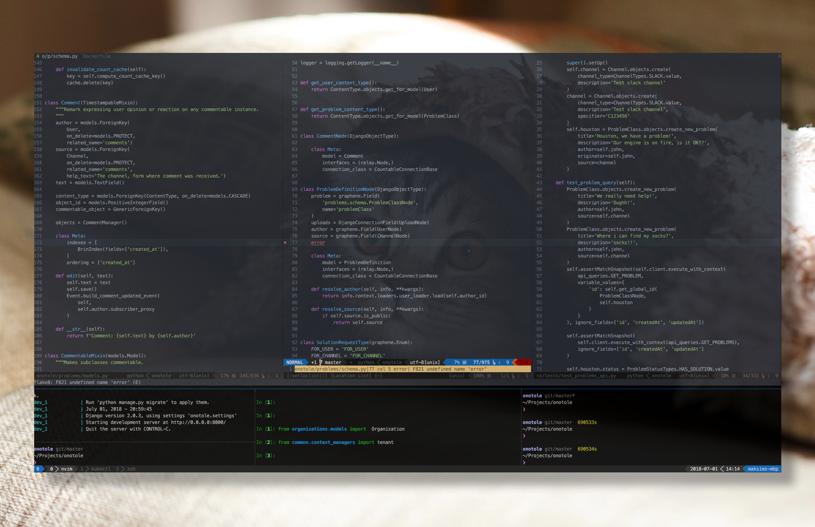Image resolution: width=815 pixels, height=527 pixels.
Task: Click the "ordering = ['created_at']" line
Action: click(101, 263)
